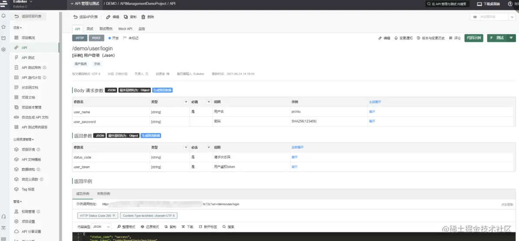
Task: Click the settings gear icon in left rail
Action: [3, 50]
